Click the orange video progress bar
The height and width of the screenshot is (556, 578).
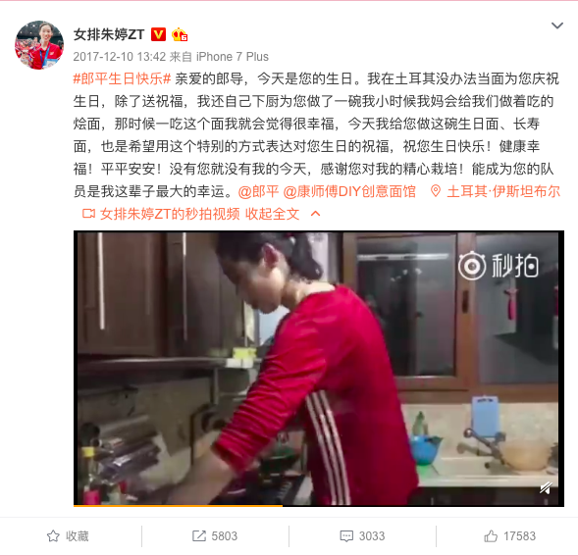tap(178, 506)
